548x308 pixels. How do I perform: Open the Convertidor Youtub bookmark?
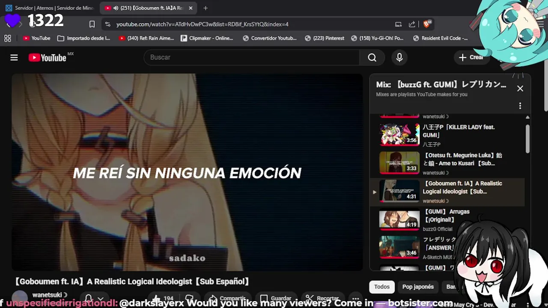[x=270, y=38]
